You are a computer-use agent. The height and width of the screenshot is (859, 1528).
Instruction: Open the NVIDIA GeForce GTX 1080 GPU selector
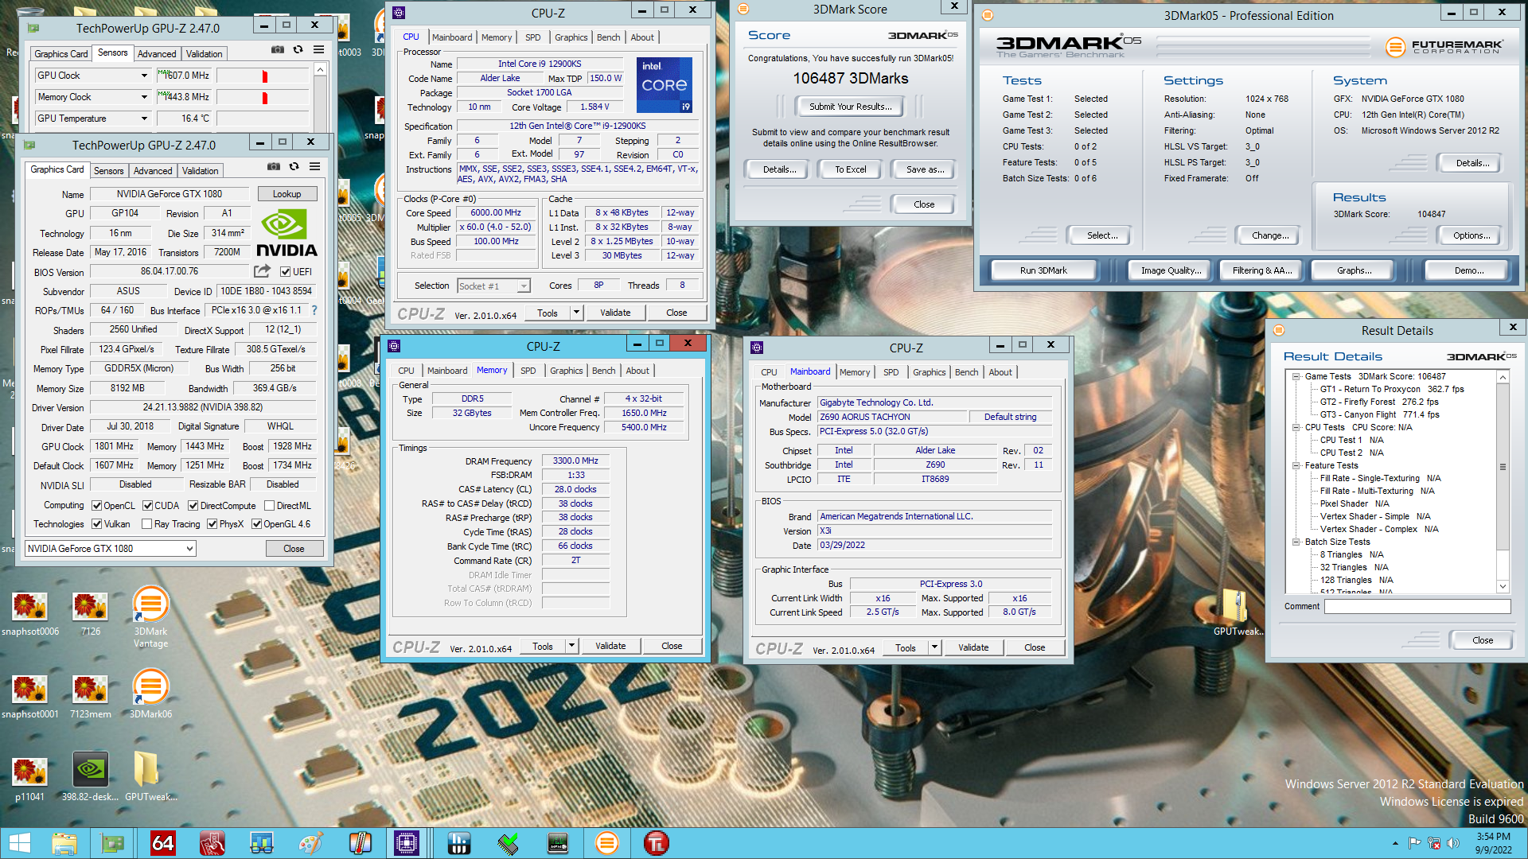(x=110, y=548)
